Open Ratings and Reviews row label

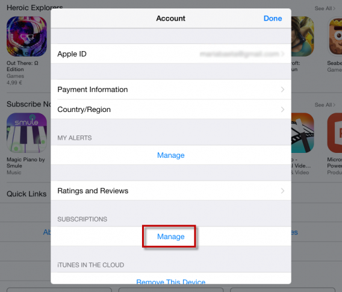tap(93, 191)
